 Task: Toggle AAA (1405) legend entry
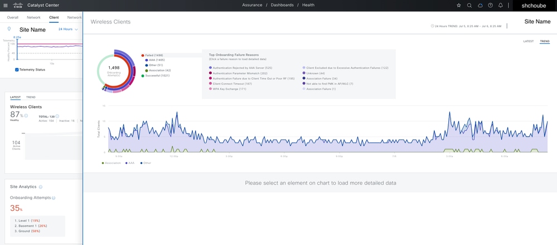coord(156,60)
